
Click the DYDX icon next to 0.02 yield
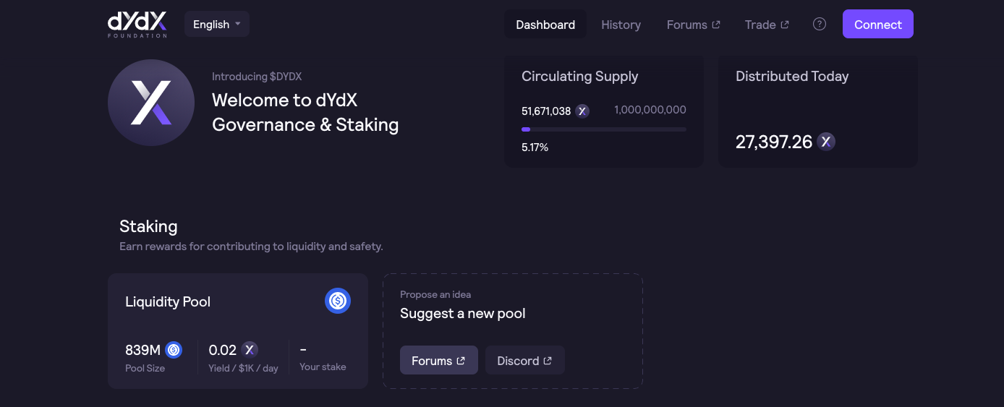click(x=250, y=350)
